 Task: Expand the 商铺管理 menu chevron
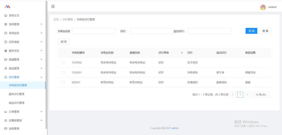click(x=42, y=59)
